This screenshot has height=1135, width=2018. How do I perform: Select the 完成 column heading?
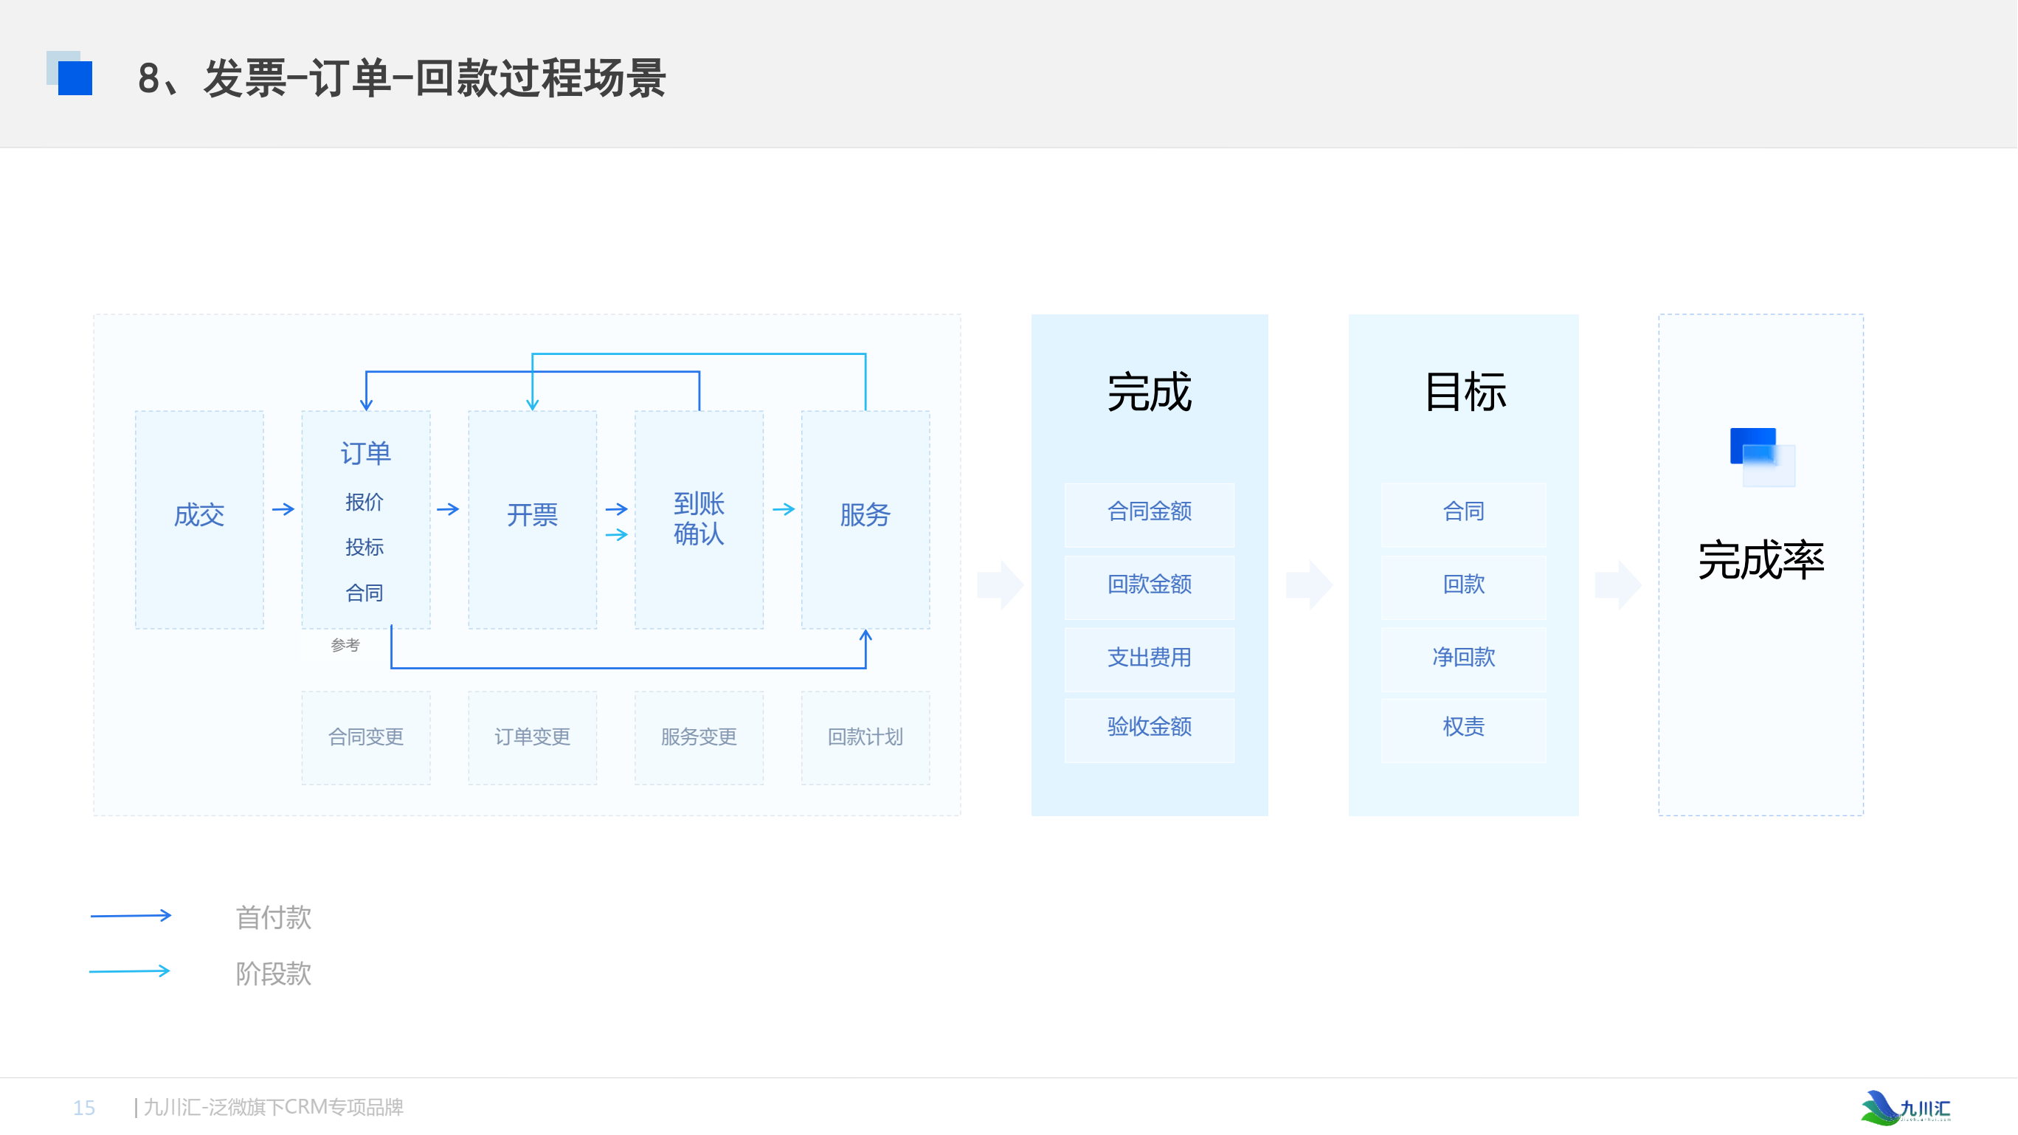pos(1150,392)
